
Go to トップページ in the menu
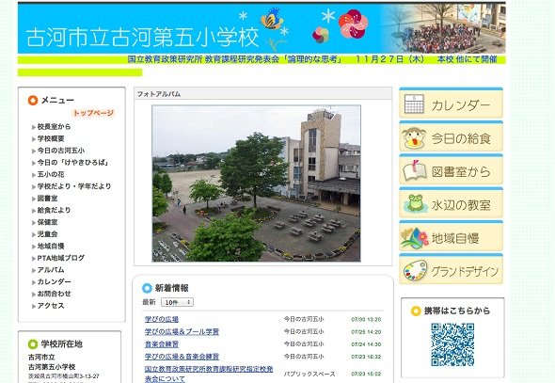click(x=93, y=113)
